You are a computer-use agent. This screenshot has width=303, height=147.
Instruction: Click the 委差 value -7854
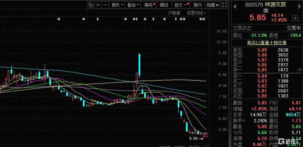295,35
